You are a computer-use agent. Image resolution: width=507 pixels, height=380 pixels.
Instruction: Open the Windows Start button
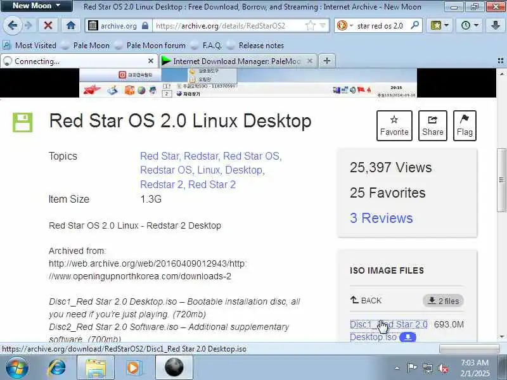click(x=16, y=367)
